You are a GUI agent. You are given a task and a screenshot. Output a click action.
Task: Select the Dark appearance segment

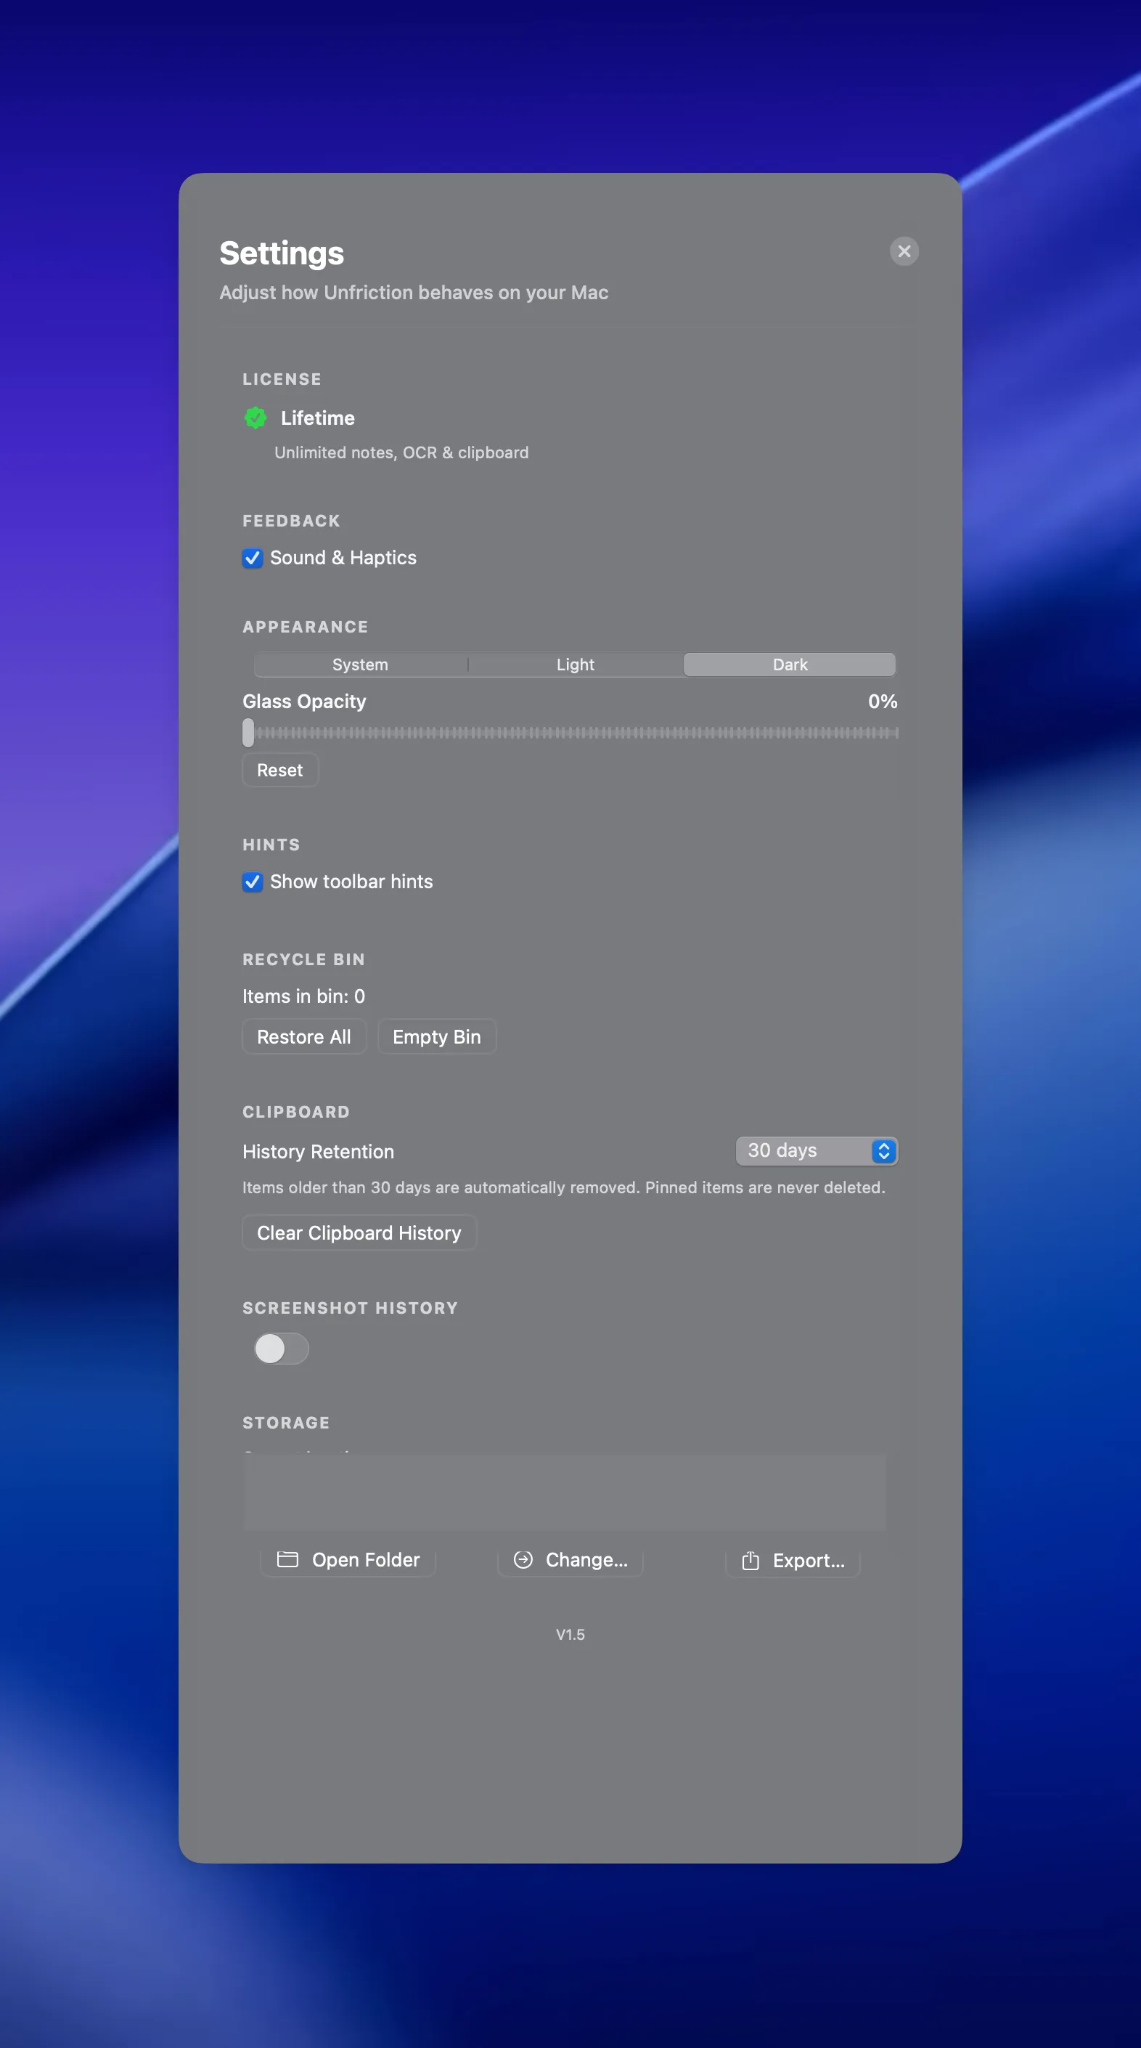pyautogui.click(x=790, y=665)
